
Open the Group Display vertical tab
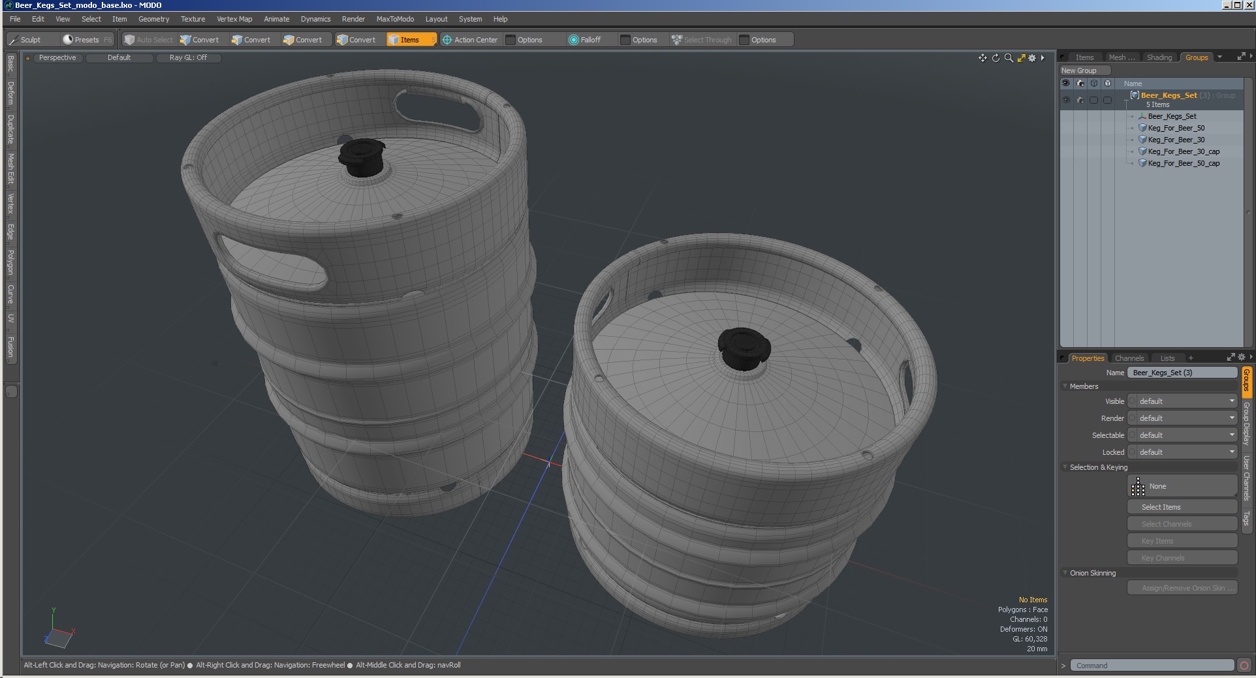(1246, 424)
